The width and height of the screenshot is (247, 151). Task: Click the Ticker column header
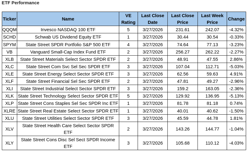tap(10, 19)
